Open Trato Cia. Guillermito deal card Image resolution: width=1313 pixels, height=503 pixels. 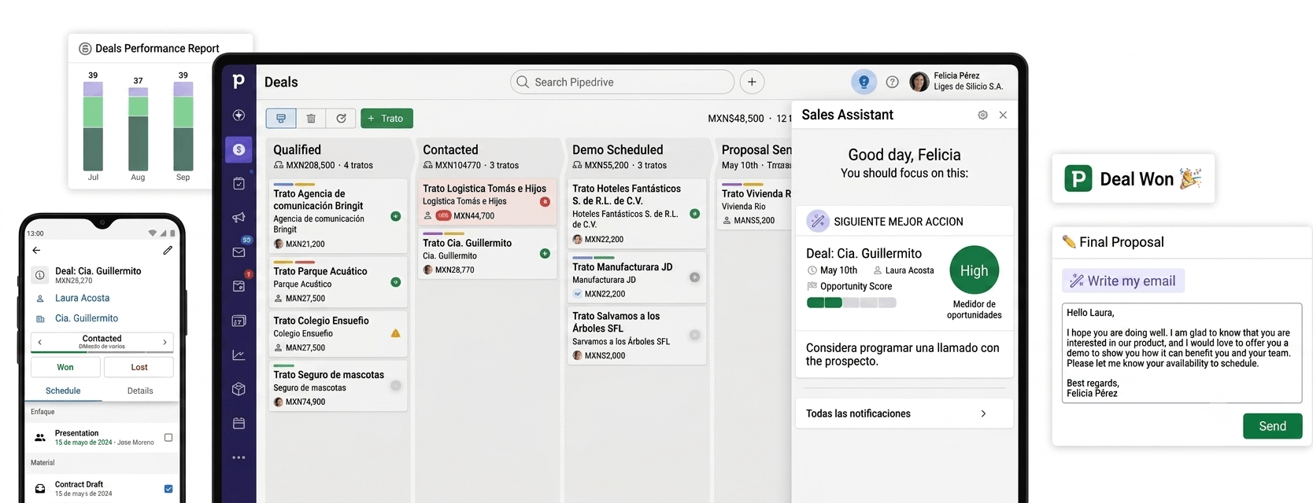click(x=487, y=254)
